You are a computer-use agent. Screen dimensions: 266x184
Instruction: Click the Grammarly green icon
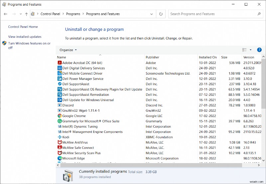tap(60, 121)
